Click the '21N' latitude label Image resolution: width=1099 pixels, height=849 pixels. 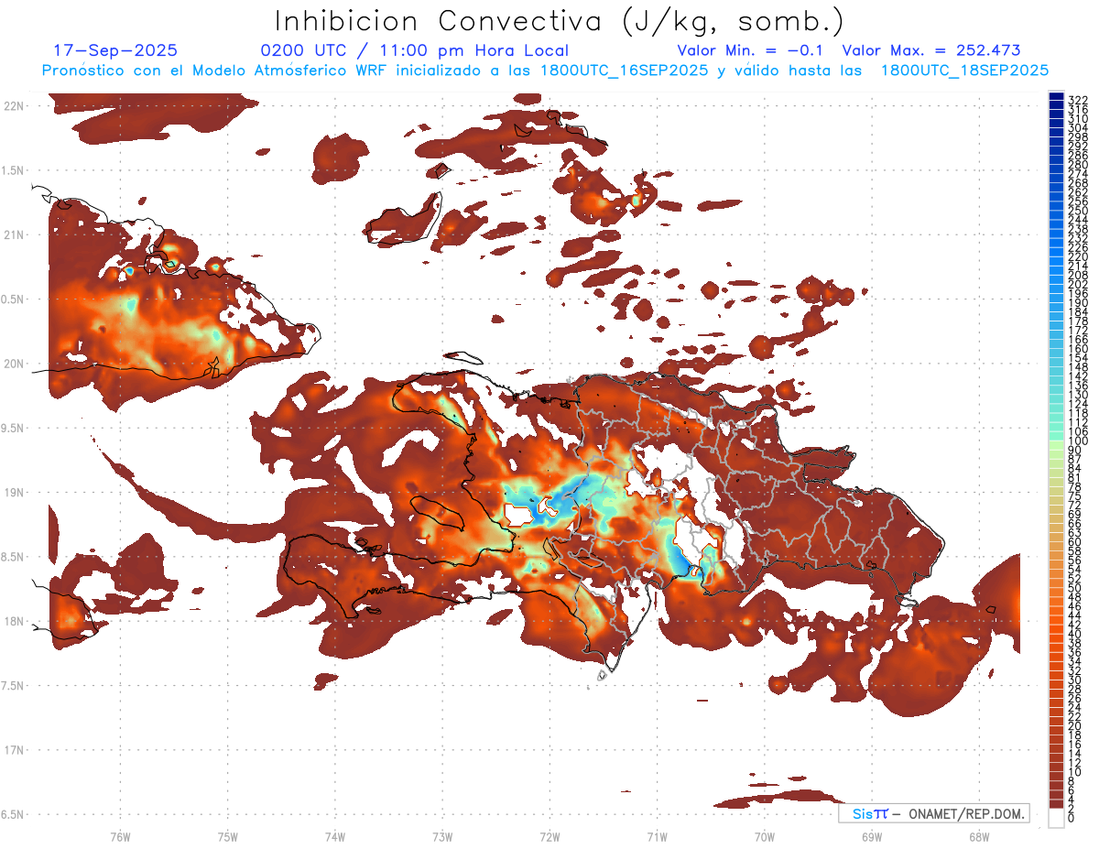point(13,234)
